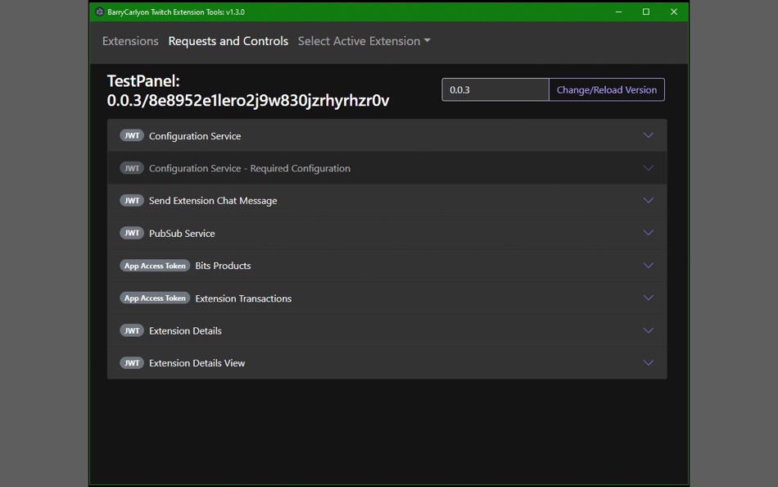Click JWT badge beside Extension Details
This screenshot has width=778, height=487.
click(x=132, y=330)
